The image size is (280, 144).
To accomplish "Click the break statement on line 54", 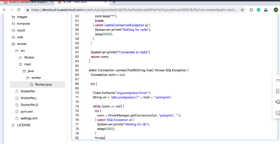I will pyautogui.click(x=99, y=20).
